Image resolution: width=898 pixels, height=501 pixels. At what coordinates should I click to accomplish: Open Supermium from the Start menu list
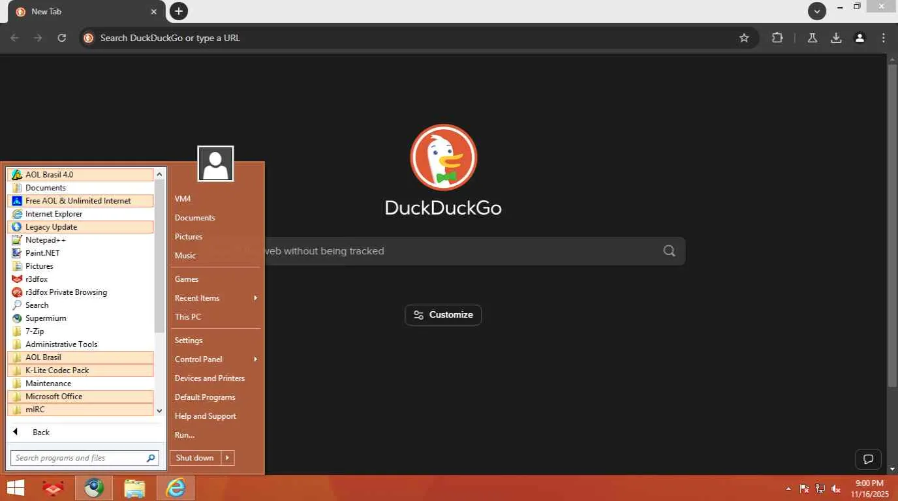click(80, 318)
